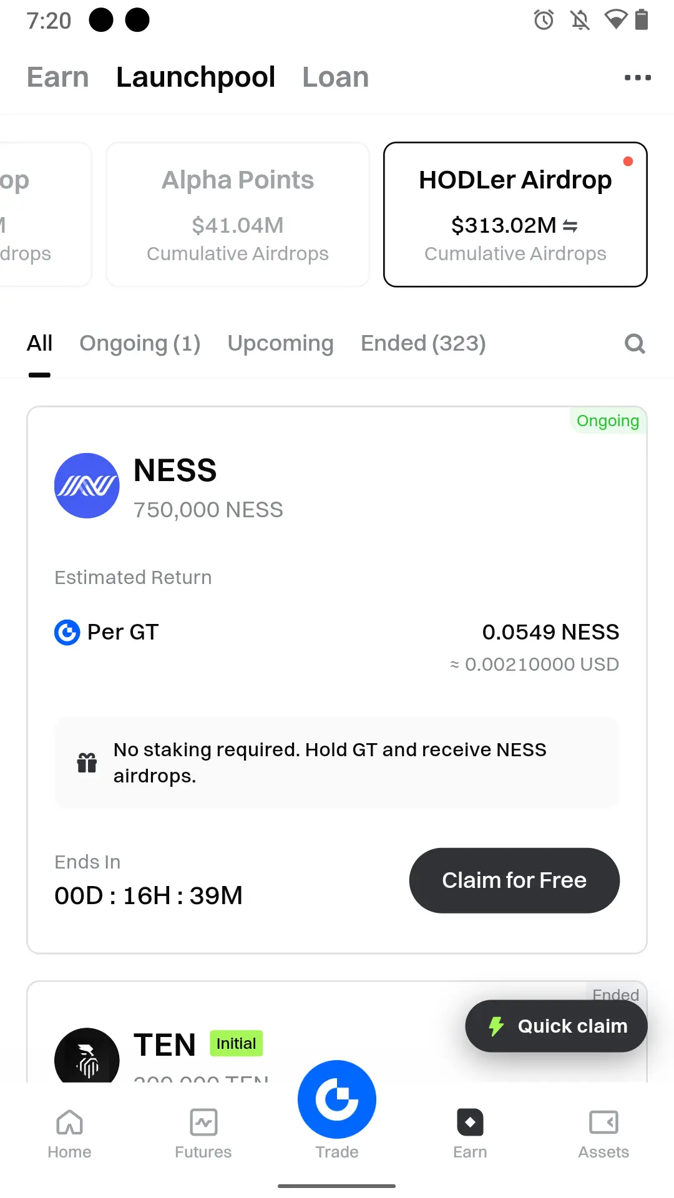
Task: Filter by Ongoing (1) airdrops
Action: [x=140, y=343]
